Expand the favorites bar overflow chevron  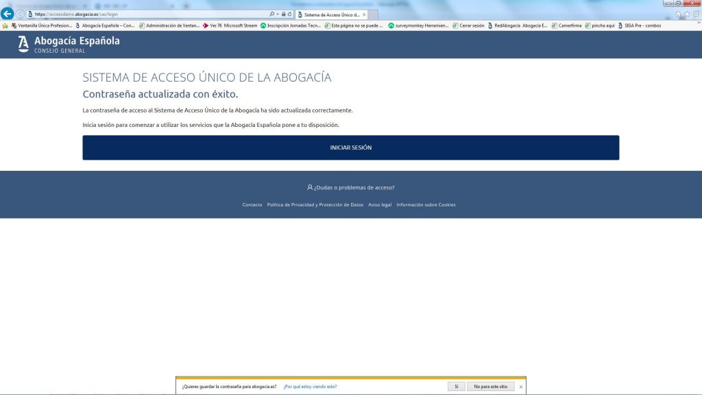coord(699,23)
